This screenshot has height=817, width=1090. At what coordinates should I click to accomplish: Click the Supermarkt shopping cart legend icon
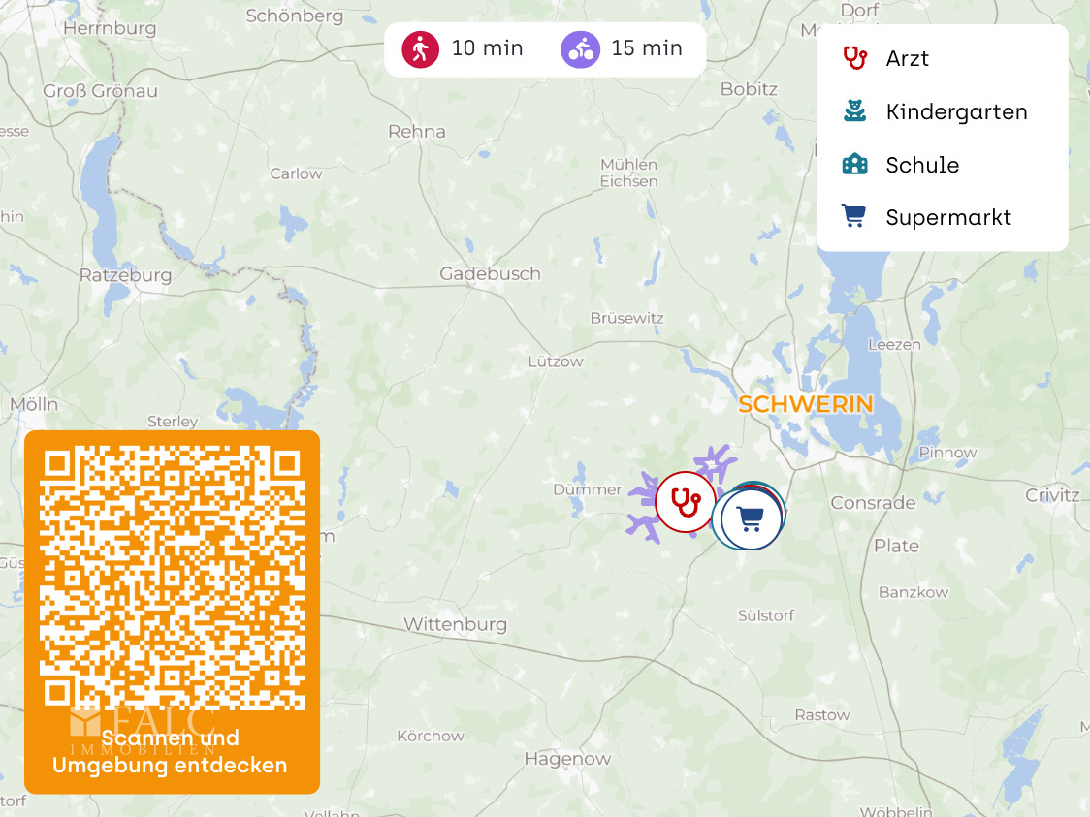tap(854, 217)
